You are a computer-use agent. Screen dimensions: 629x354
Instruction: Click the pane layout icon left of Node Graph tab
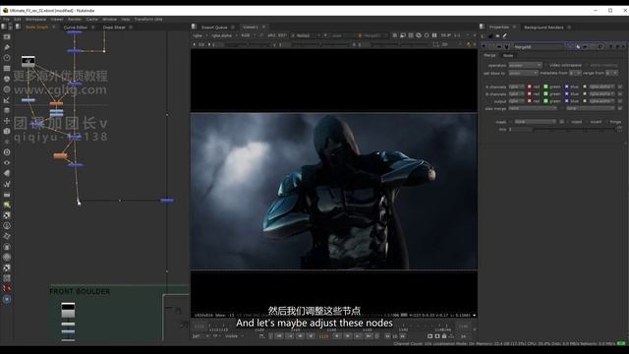[x=18, y=27]
